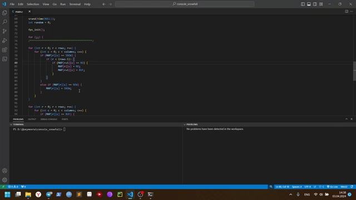
Task: Open Yandex Browser from the taskbar
Action: click(38, 194)
